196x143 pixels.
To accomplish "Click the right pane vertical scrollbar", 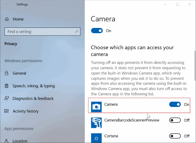I will [195, 66].
